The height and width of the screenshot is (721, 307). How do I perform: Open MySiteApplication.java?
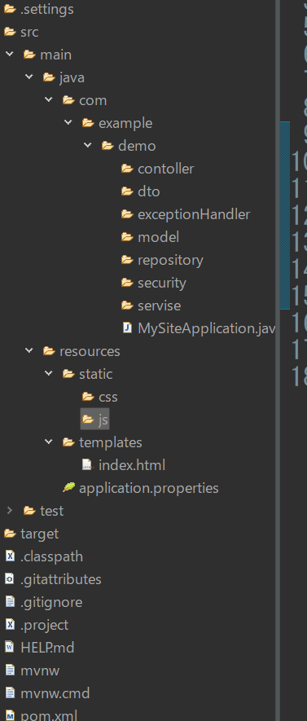click(206, 328)
